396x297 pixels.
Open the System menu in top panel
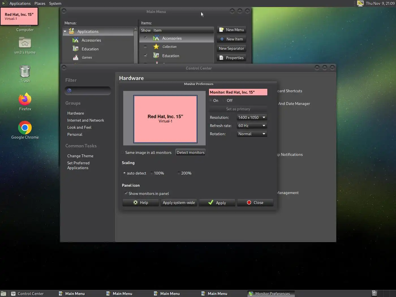(55, 3)
